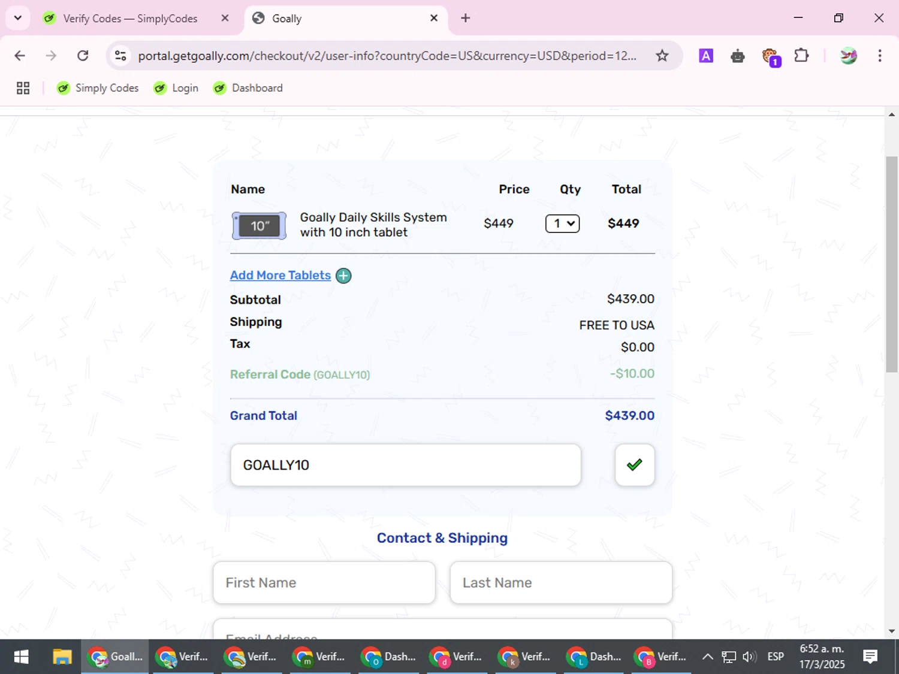The height and width of the screenshot is (674, 899).
Task: Open the Login bookmark
Action: pyautogui.click(x=176, y=88)
